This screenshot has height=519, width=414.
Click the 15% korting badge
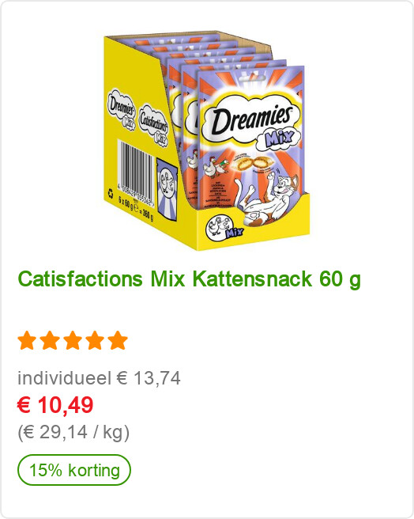tap(74, 470)
